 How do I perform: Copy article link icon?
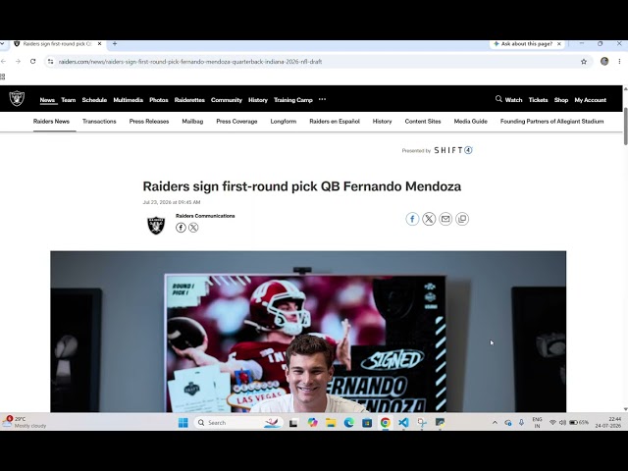pyautogui.click(x=462, y=219)
